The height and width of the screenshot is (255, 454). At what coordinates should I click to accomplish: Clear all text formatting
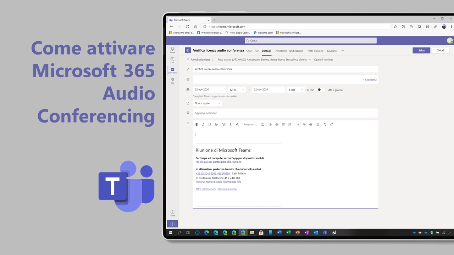pos(262,124)
